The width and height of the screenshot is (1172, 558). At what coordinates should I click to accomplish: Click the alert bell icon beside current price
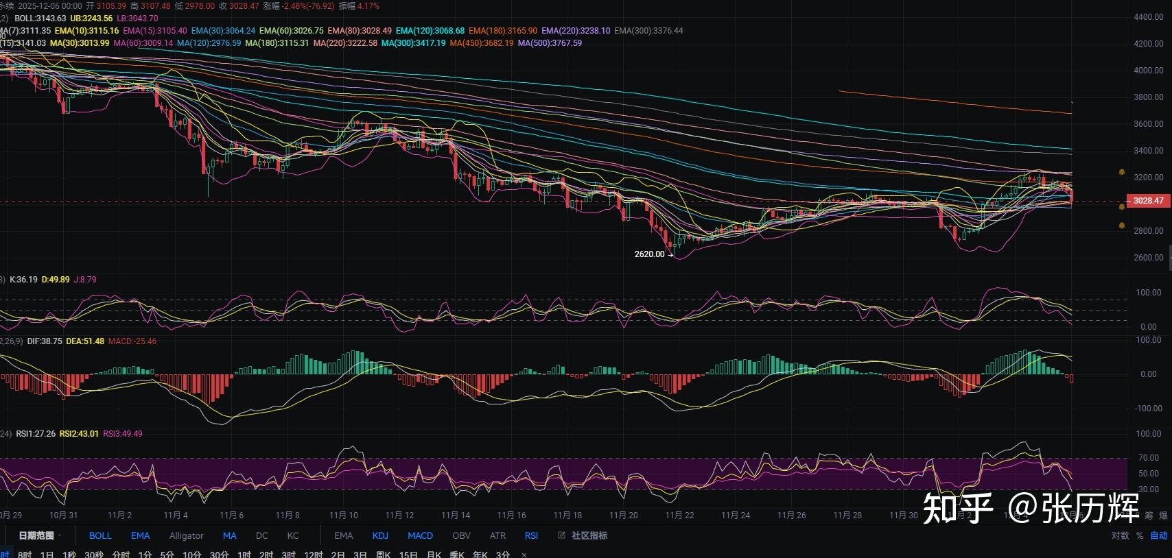[1121, 206]
